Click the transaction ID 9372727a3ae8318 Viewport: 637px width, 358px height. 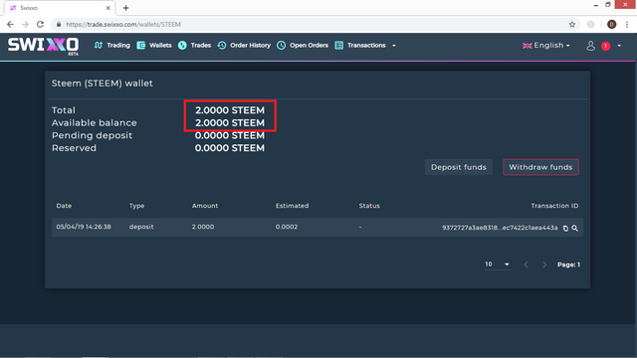click(x=500, y=228)
